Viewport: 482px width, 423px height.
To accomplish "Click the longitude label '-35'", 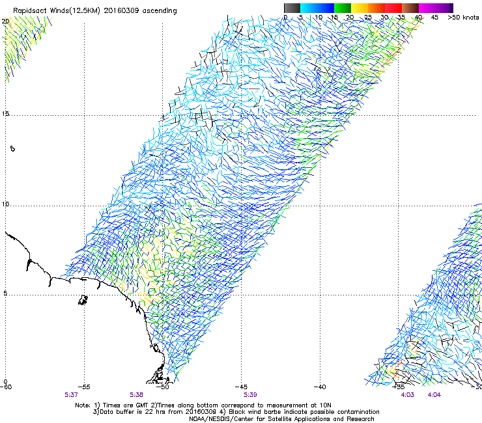I will tap(399, 387).
